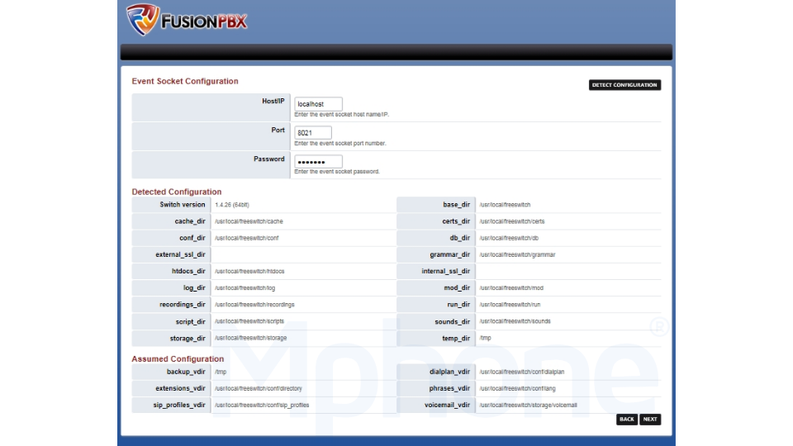Screen dimensions: 793x446
Task: Select the cache_dir path value
Action: point(249,221)
